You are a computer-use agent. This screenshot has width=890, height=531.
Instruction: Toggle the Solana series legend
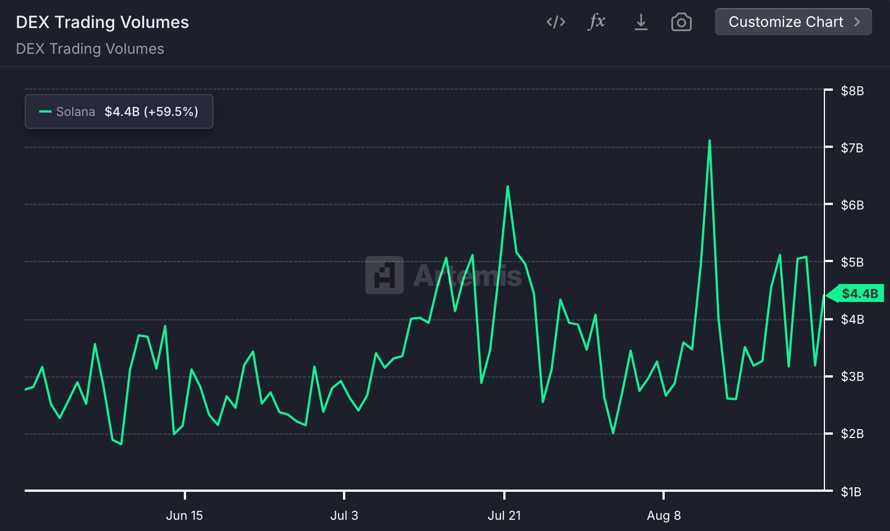(x=119, y=111)
